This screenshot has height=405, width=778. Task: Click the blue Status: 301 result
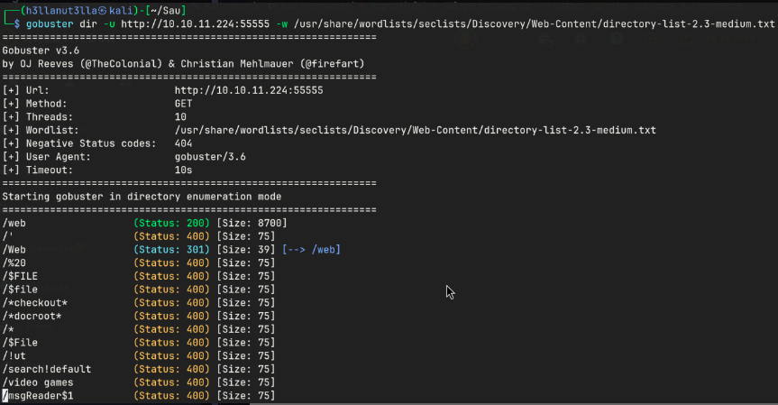pyautogui.click(x=171, y=250)
